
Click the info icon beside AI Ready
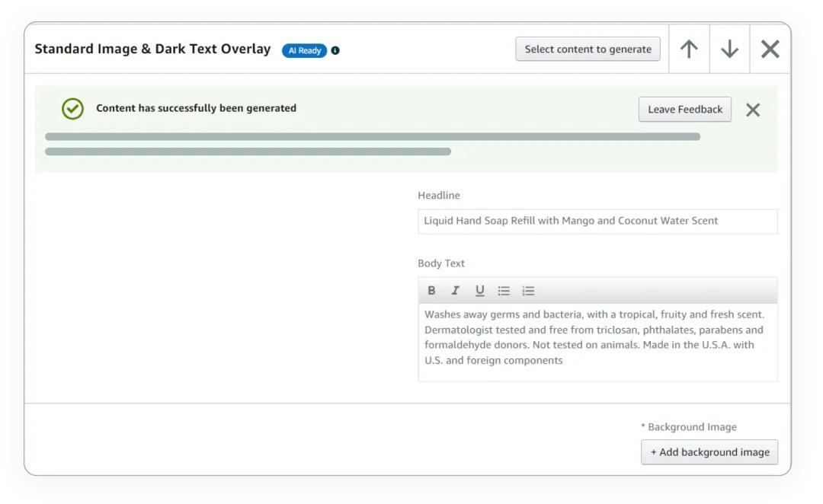pos(335,51)
